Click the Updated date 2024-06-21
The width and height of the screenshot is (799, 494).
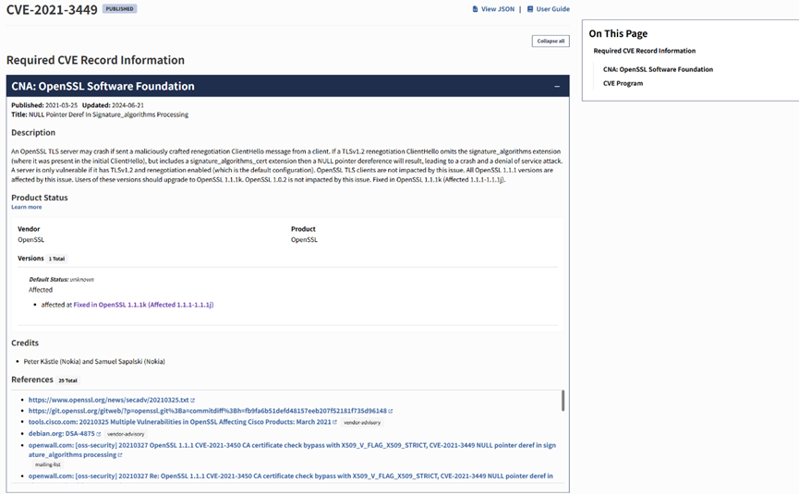click(x=127, y=105)
